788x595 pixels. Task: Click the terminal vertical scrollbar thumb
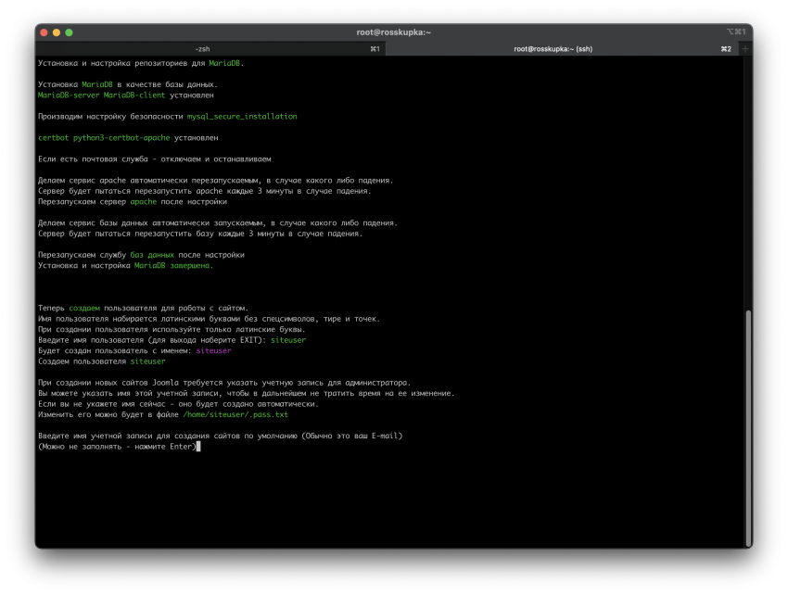[748, 427]
